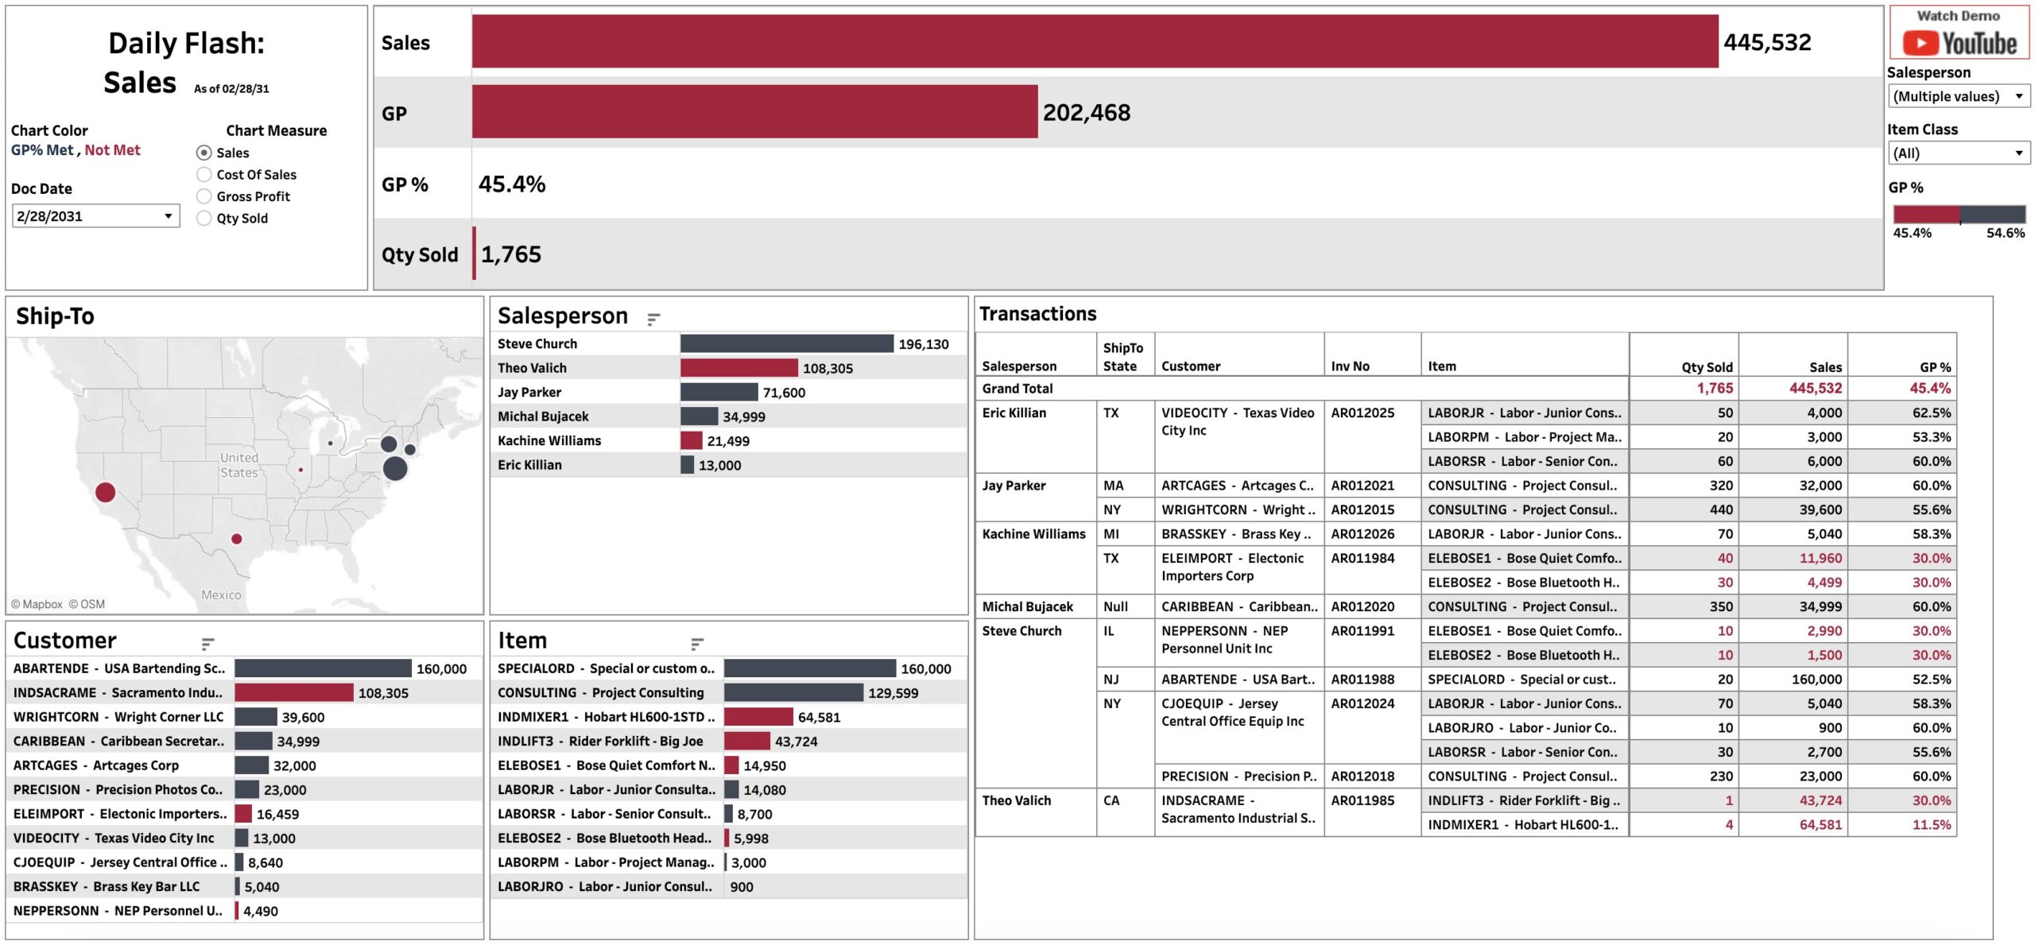The height and width of the screenshot is (945, 2035).
Task: Click the Texas red map marker
Action: click(236, 539)
